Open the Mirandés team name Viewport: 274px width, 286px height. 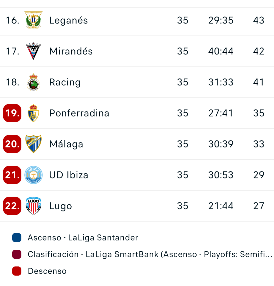click(71, 51)
